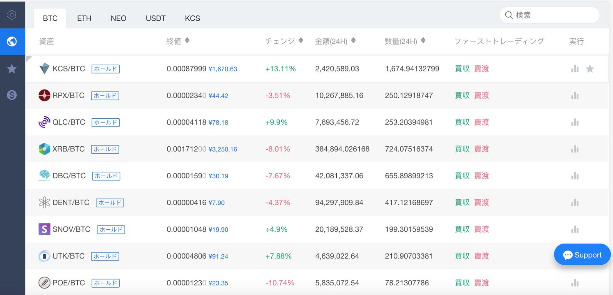Viewport: 613px width, 295px height.
Task: Click the QLC coin logo icon
Action: [x=45, y=122]
